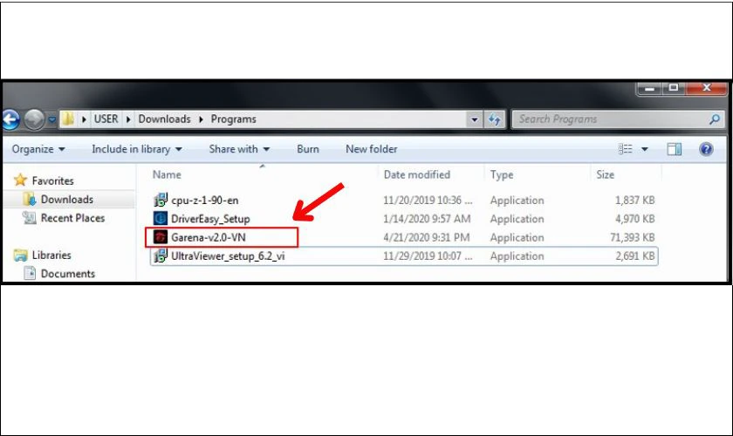Open address bar history dropdown
The image size is (733, 436).
point(475,119)
